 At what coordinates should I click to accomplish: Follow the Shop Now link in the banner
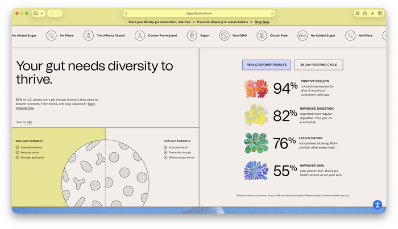pyautogui.click(x=262, y=22)
